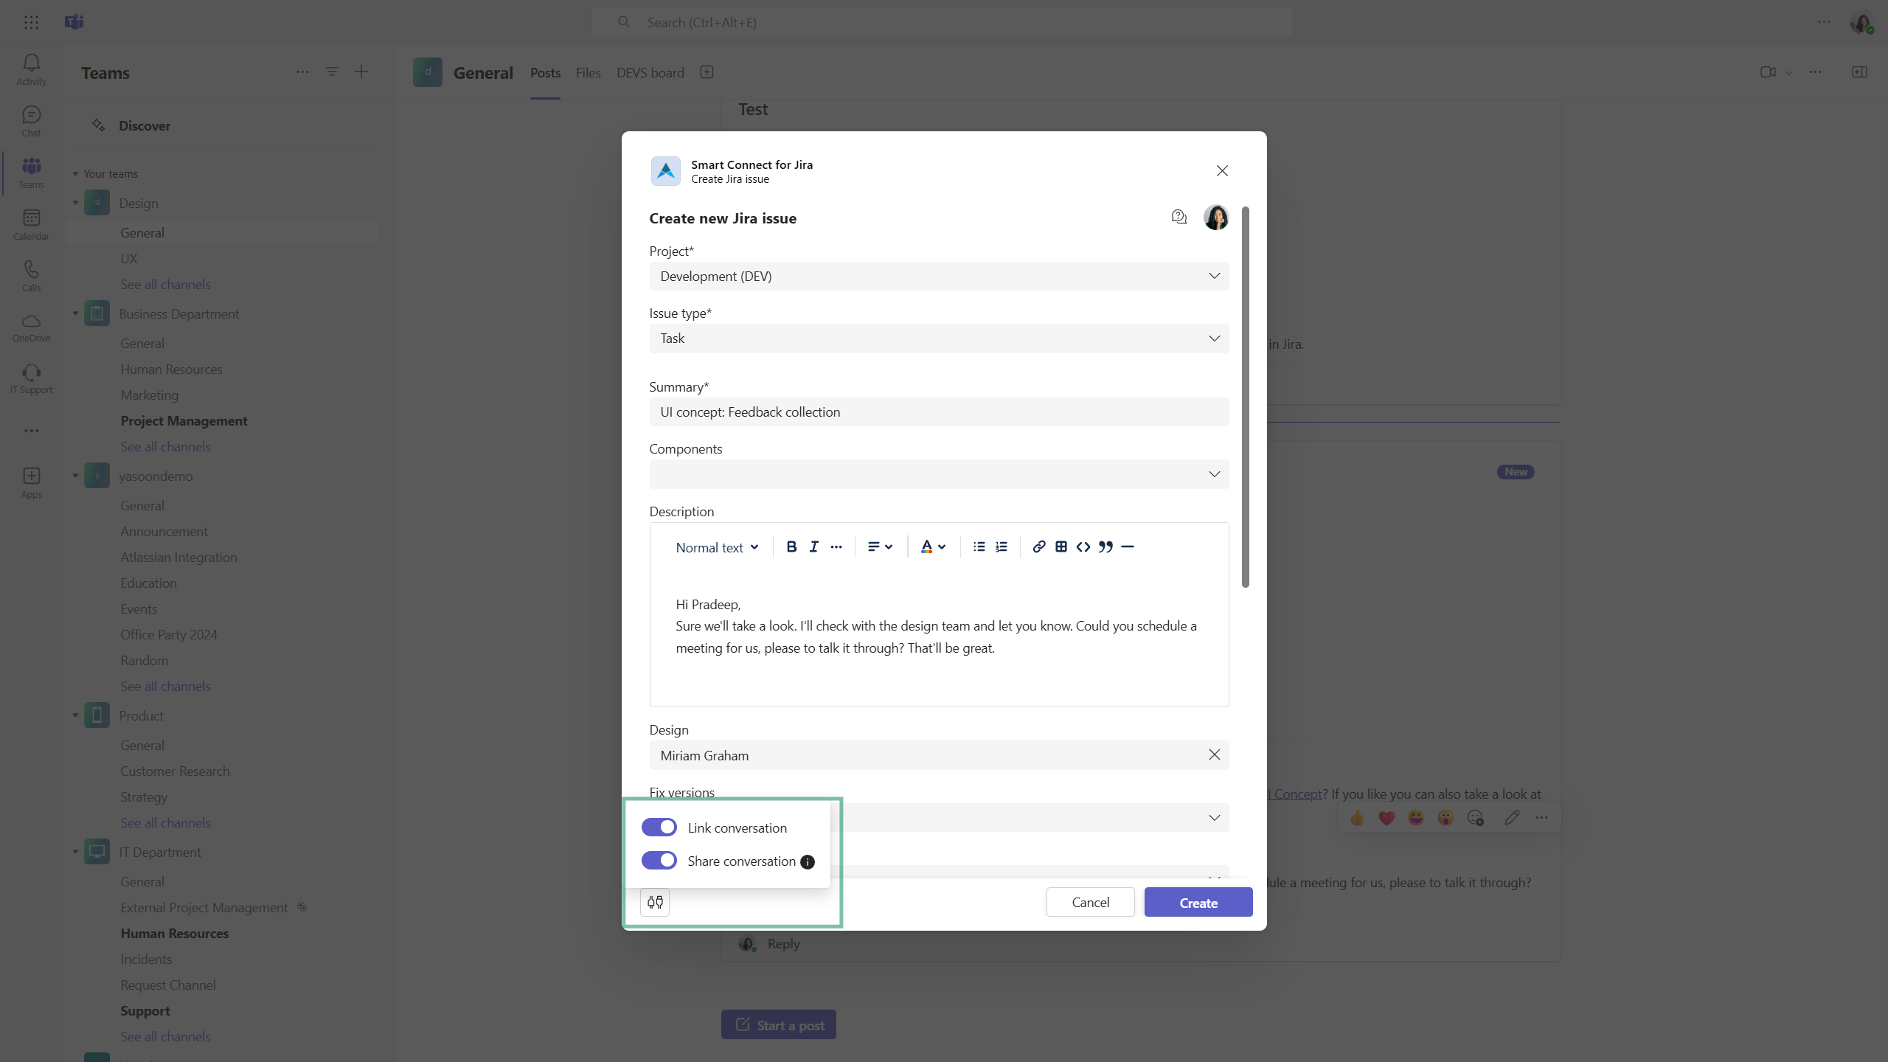Viewport: 1888px width, 1062px height.
Task: Click the Share conversation info icon
Action: coord(808,862)
